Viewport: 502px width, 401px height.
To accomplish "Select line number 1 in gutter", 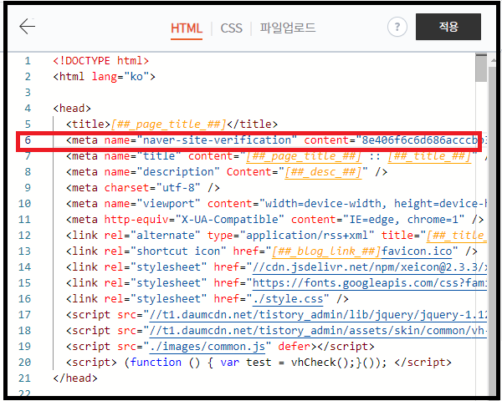I will point(28,61).
